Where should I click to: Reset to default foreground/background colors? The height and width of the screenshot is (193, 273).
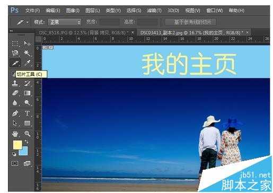click(x=14, y=154)
